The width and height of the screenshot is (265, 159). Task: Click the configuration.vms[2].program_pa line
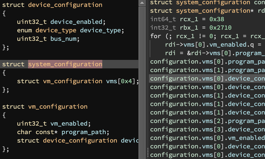pos(207,121)
